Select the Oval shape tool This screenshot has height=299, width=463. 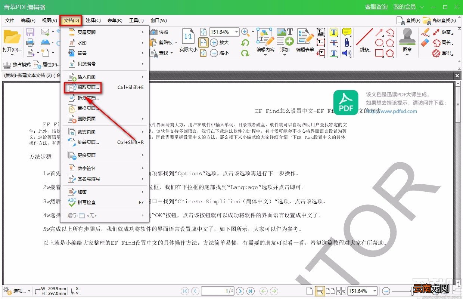click(379, 43)
